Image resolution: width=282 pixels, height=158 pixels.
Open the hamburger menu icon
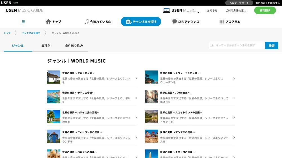pyautogui.click(x=23, y=22)
